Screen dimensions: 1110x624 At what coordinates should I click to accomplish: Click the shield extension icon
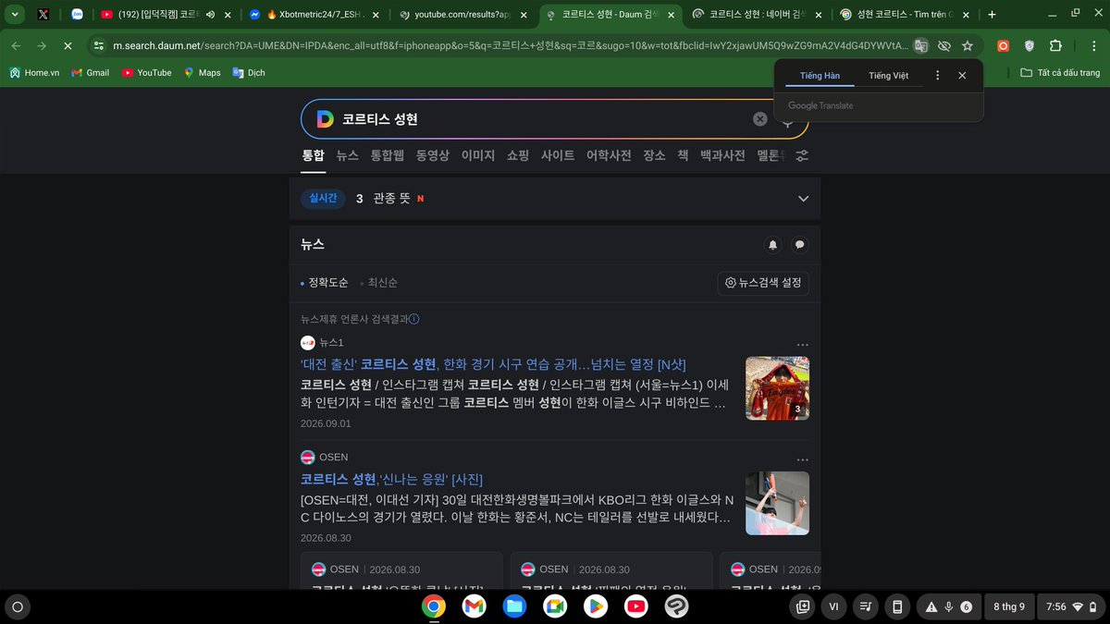tap(1030, 45)
